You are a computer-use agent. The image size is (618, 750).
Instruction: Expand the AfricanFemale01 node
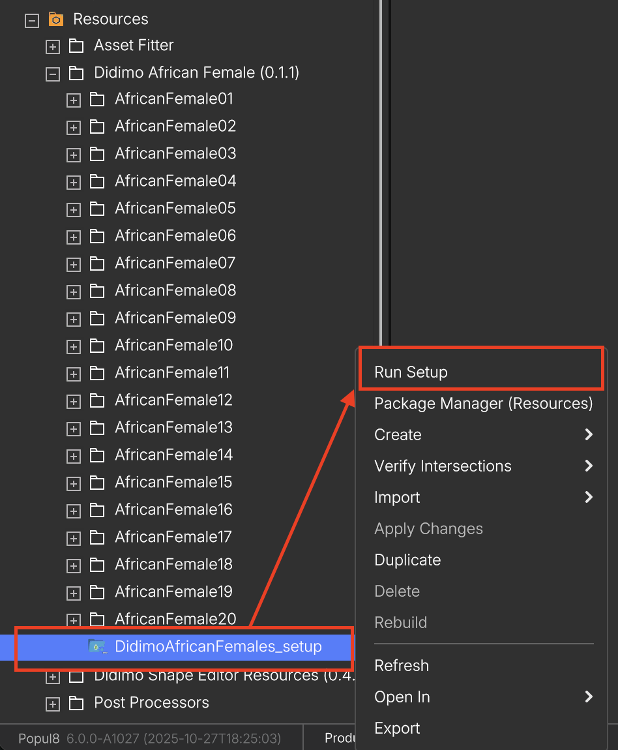[x=73, y=100]
